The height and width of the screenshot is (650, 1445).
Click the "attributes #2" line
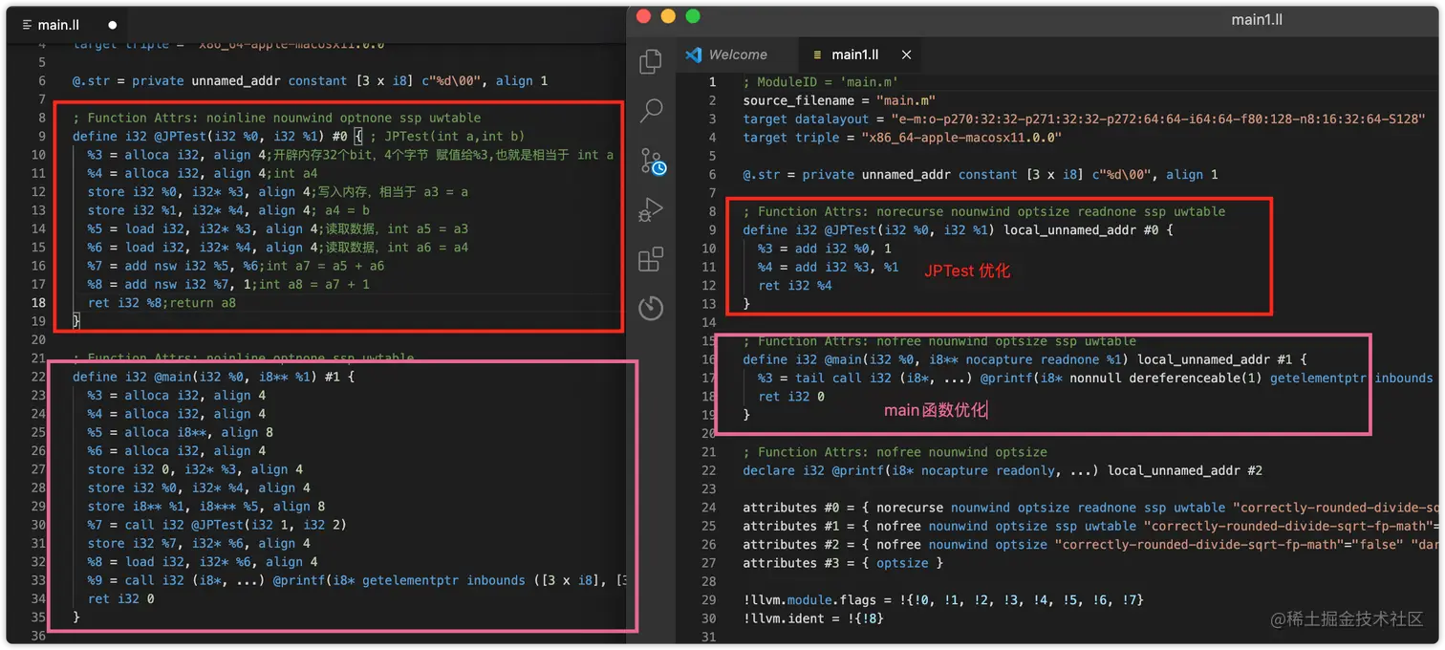click(1091, 545)
